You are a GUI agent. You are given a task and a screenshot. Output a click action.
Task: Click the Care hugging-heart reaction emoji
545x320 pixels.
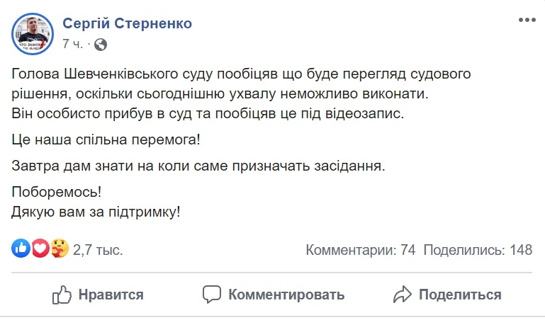pyautogui.click(x=60, y=248)
